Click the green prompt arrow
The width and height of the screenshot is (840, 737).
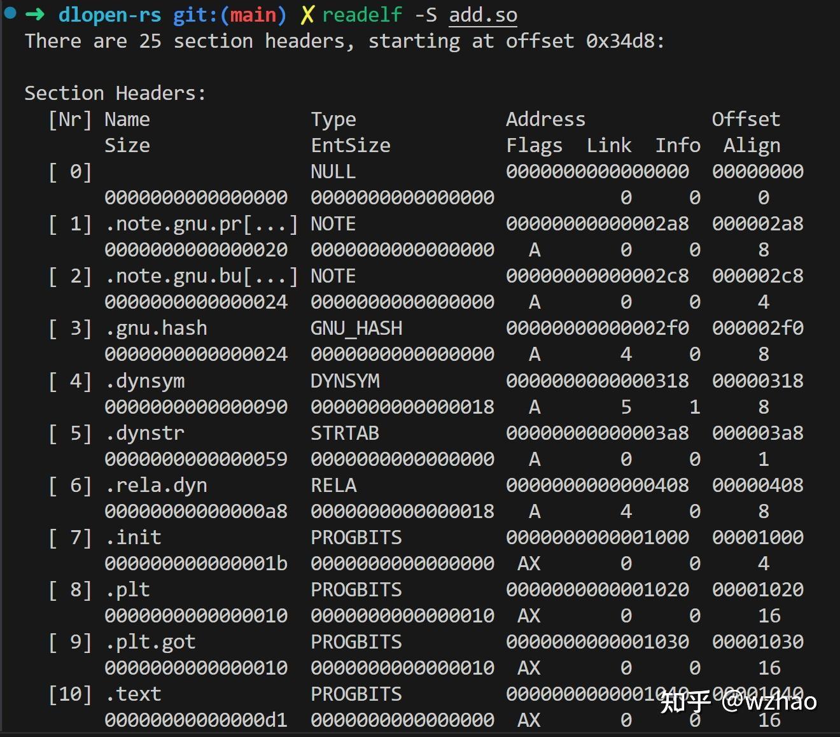tap(34, 14)
